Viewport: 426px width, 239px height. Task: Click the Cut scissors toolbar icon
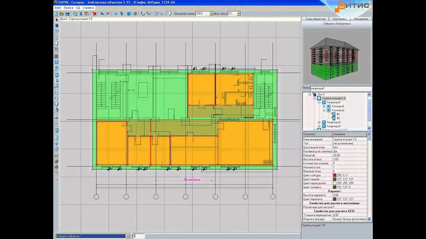(81, 14)
